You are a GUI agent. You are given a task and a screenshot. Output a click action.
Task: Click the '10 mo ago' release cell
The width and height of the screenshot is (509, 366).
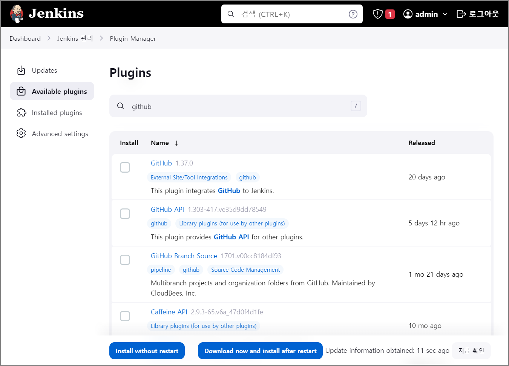[x=425, y=326]
